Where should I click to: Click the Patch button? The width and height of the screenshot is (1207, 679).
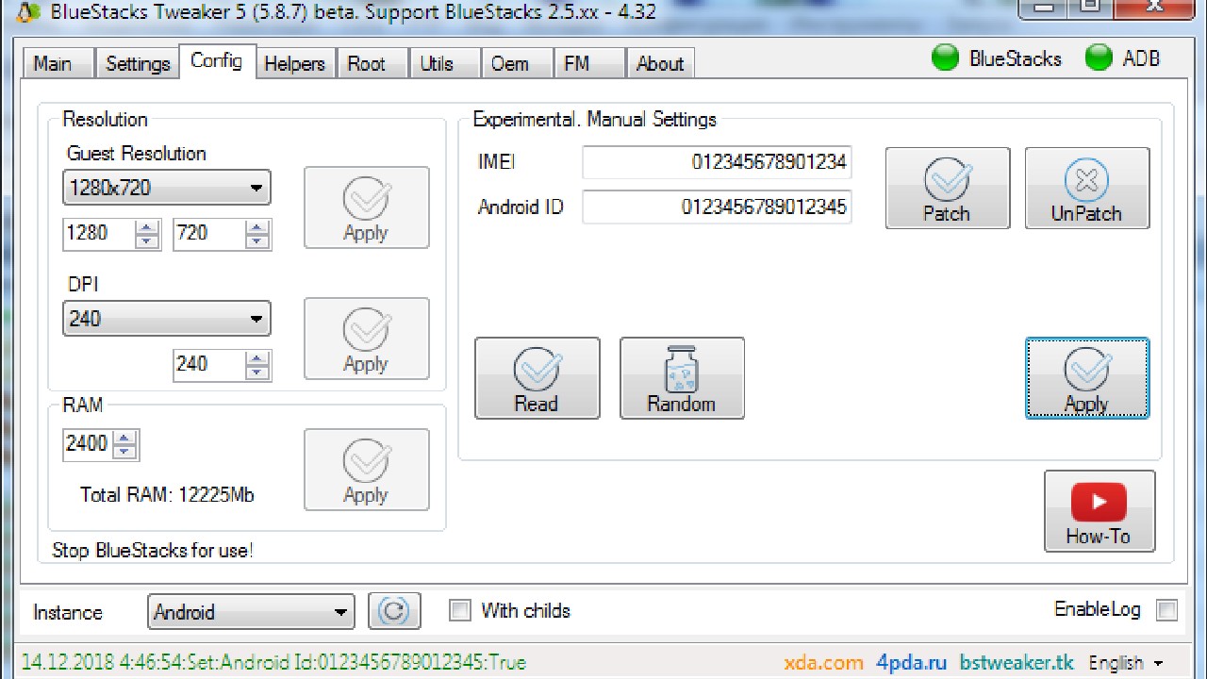pos(947,188)
